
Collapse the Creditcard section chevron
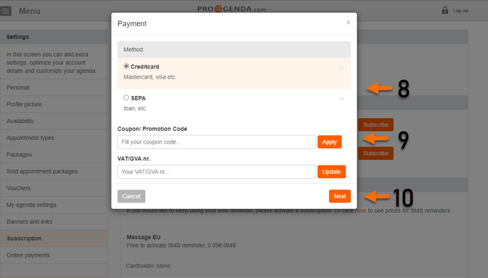(x=340, y=68)
